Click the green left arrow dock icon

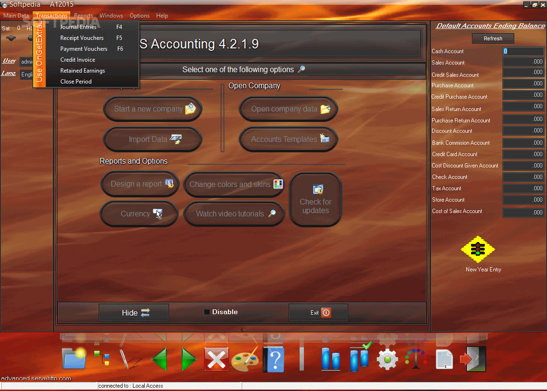point(160,359)
